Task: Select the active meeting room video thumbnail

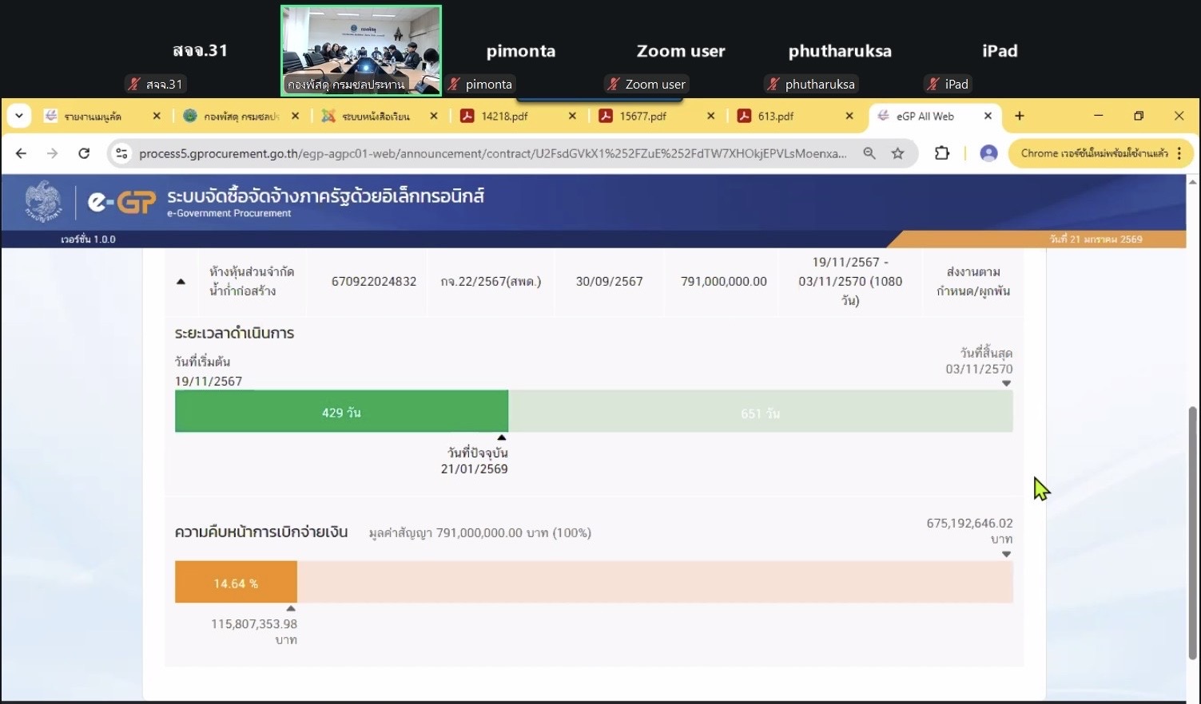Action: [x=361, y=51]
